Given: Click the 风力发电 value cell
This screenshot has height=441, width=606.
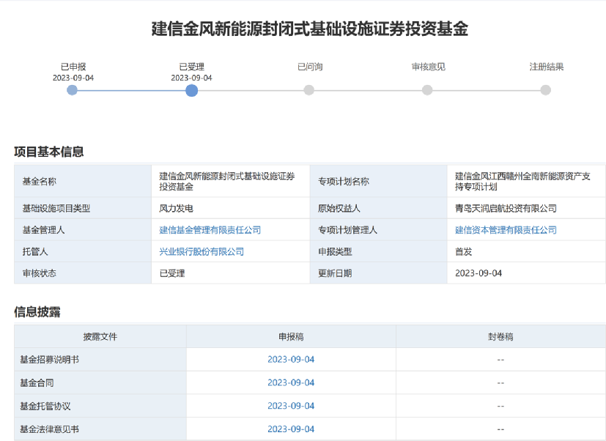Looking at the screenshot, I should [231, 208].
